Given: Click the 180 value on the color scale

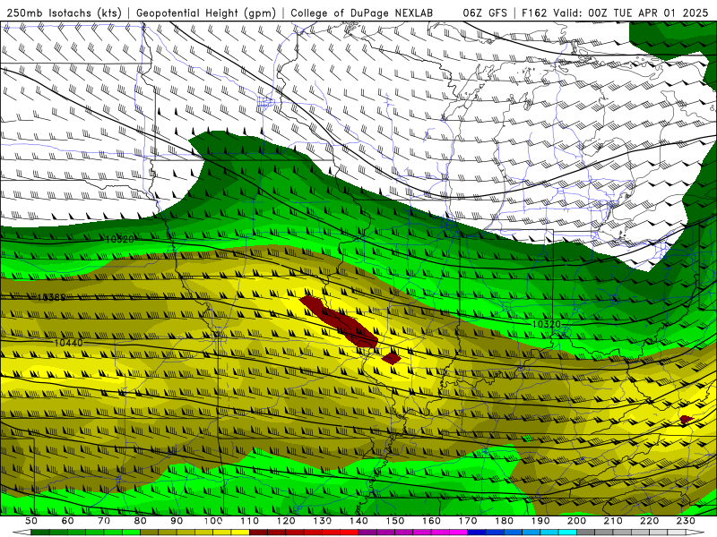Looking at the screenshot, I should [x=504, y=521].
